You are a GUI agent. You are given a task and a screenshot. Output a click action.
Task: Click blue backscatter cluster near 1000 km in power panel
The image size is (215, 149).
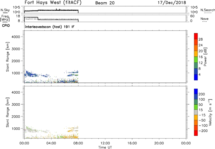[31, 74]
